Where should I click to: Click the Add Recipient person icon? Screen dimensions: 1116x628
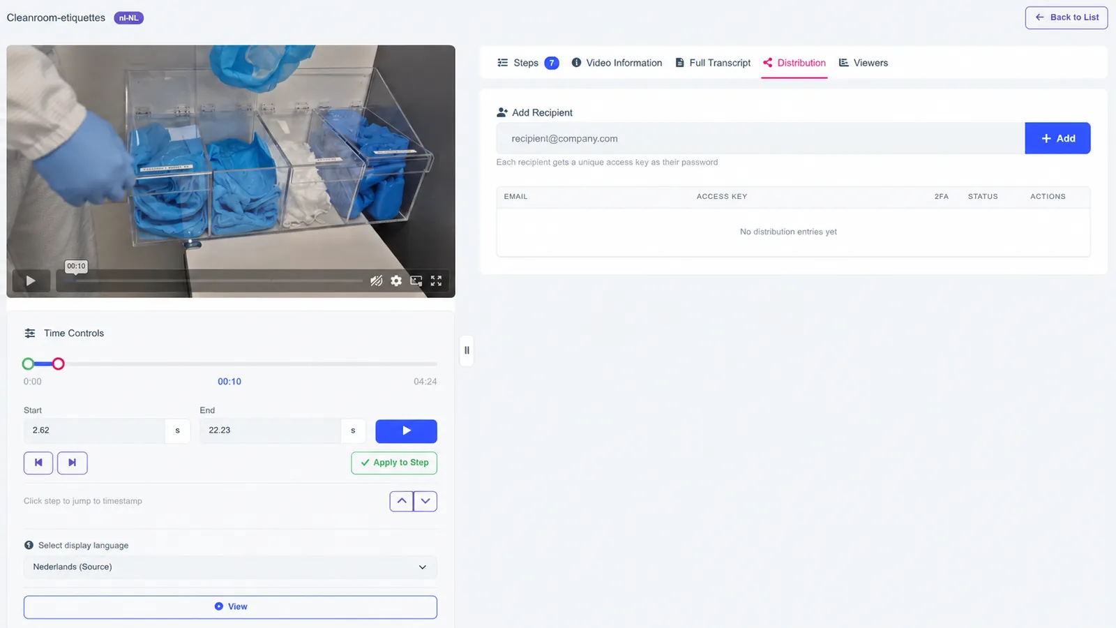(502, 112)
